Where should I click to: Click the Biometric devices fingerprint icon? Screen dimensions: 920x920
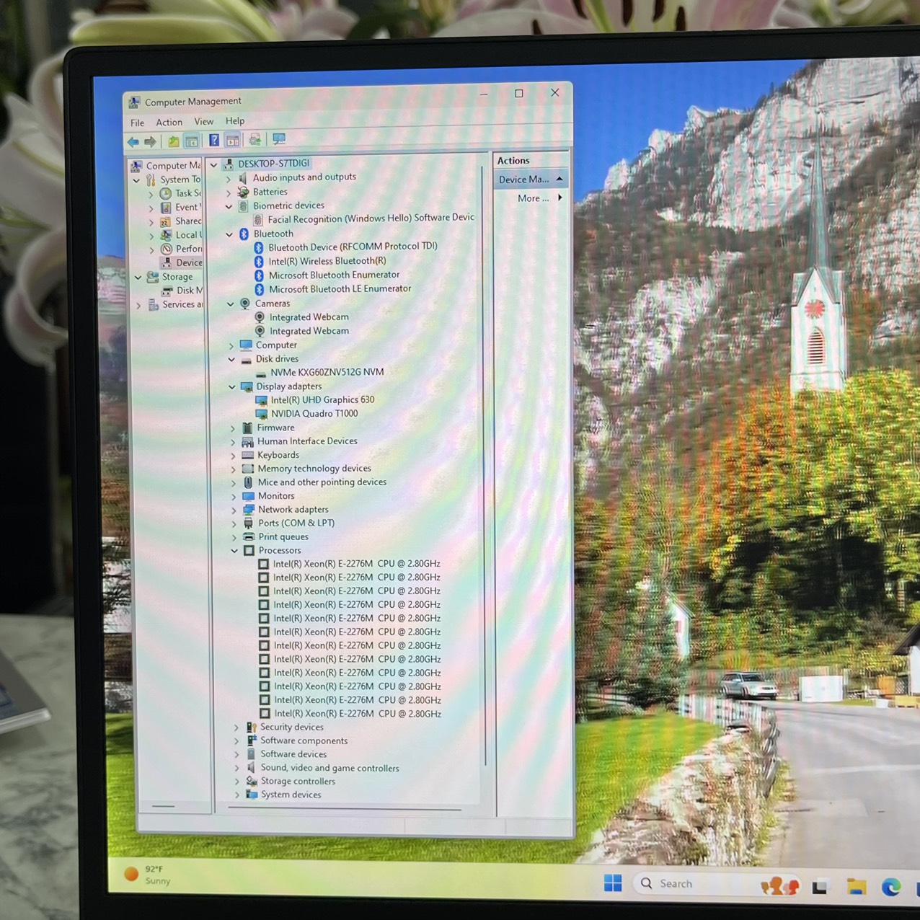(244, 205)
